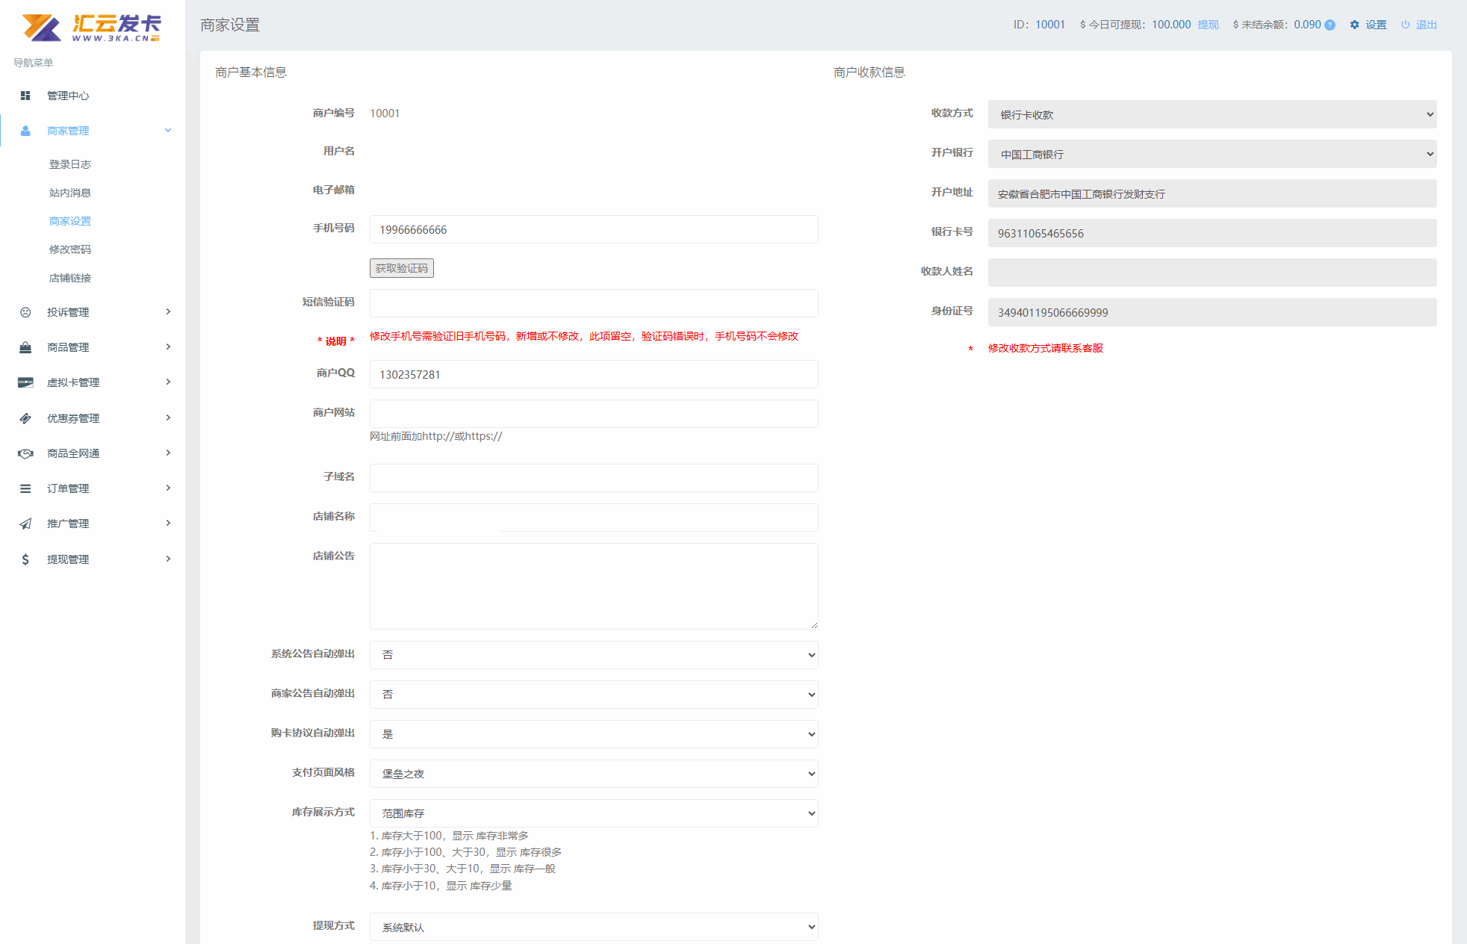Open the 提现管理 dollar icon

25,558
